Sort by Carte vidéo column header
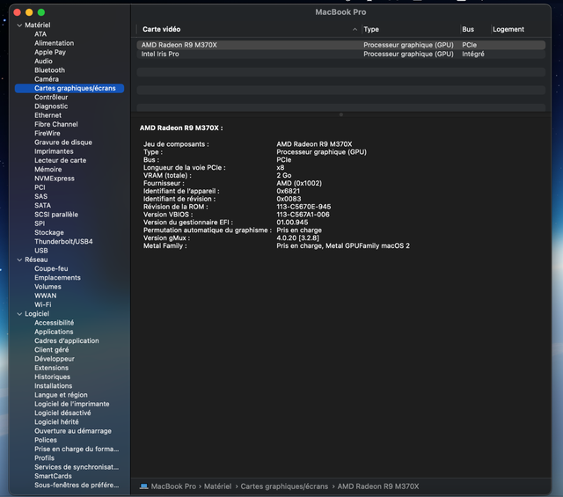563x497 pixels. click(162, 29)
